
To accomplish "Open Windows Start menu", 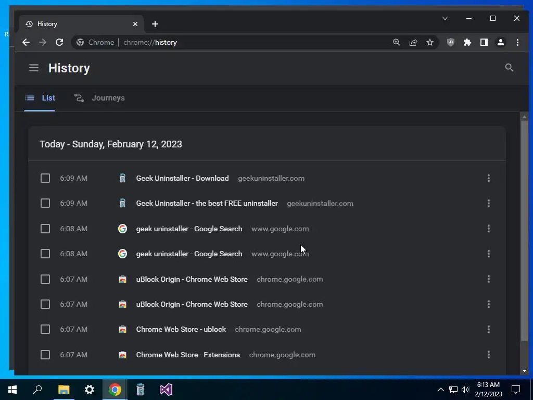I will coord(12,390).
